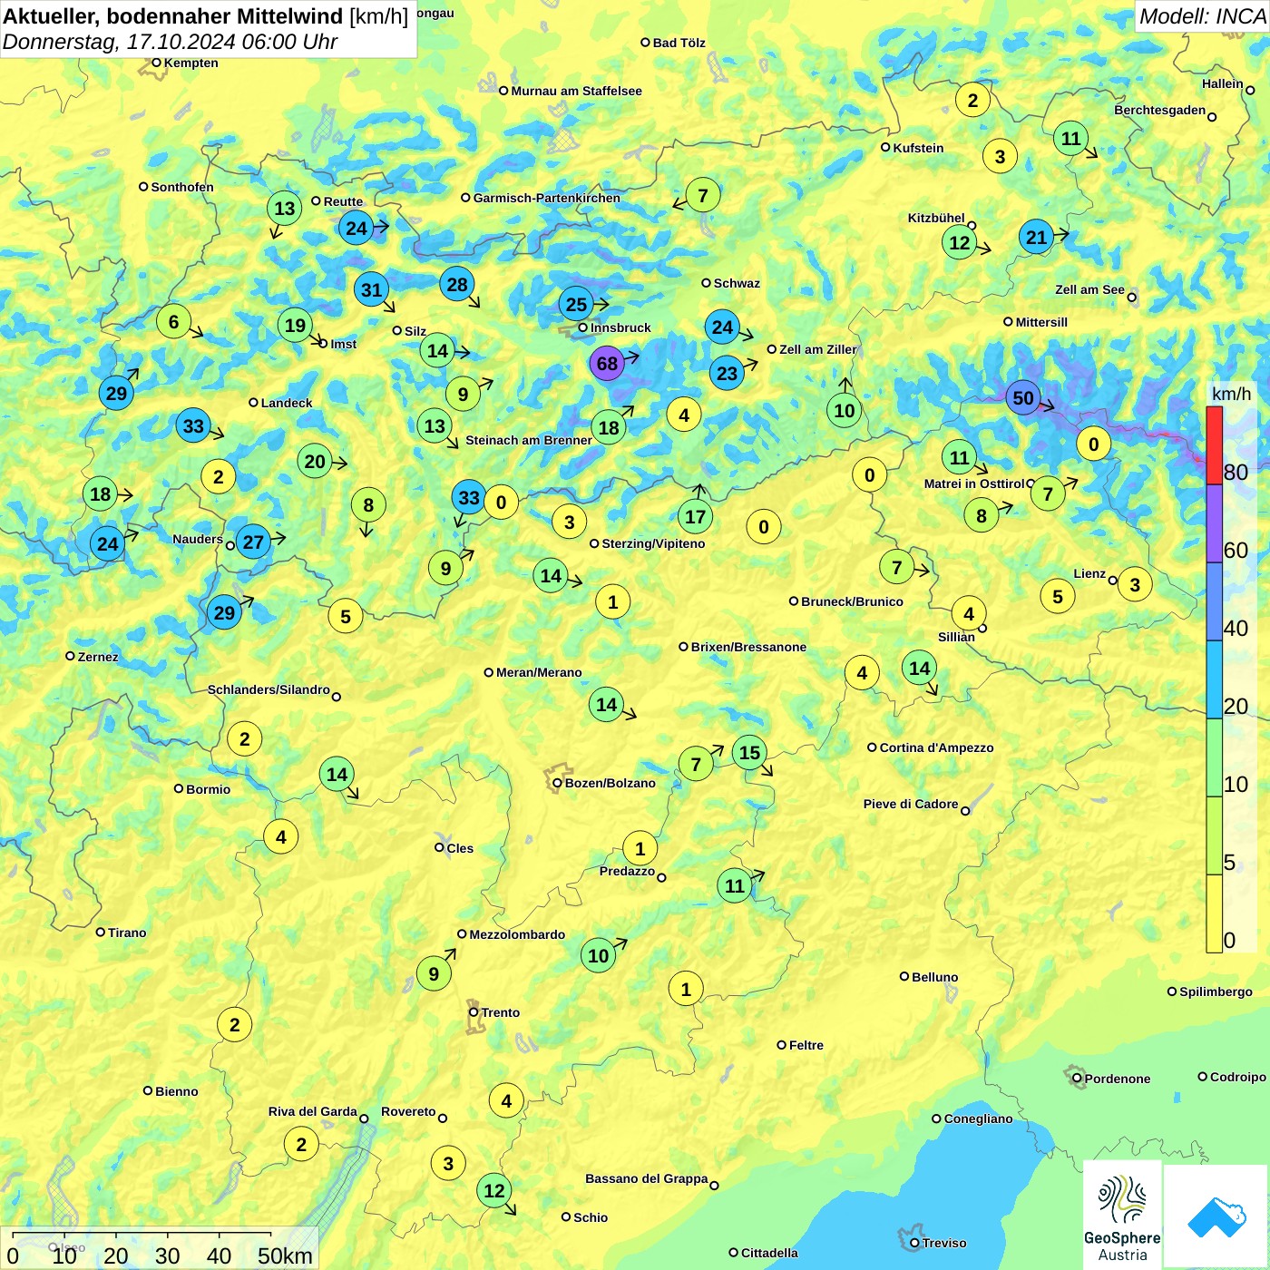Select the 19 km/h marker near Imst

pyautogui.click(x=295, y=326)
